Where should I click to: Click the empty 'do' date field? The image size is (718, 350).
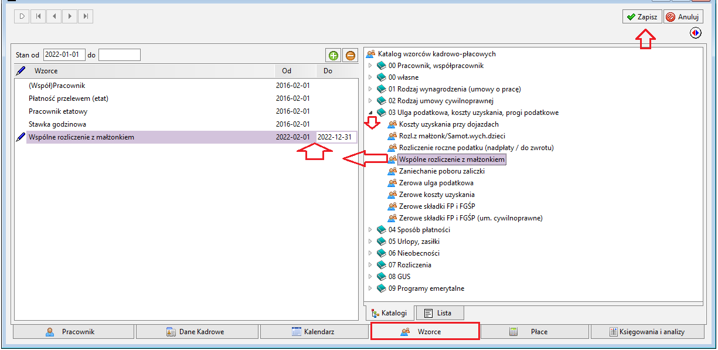pyautogui.click(x=120, y=55)
